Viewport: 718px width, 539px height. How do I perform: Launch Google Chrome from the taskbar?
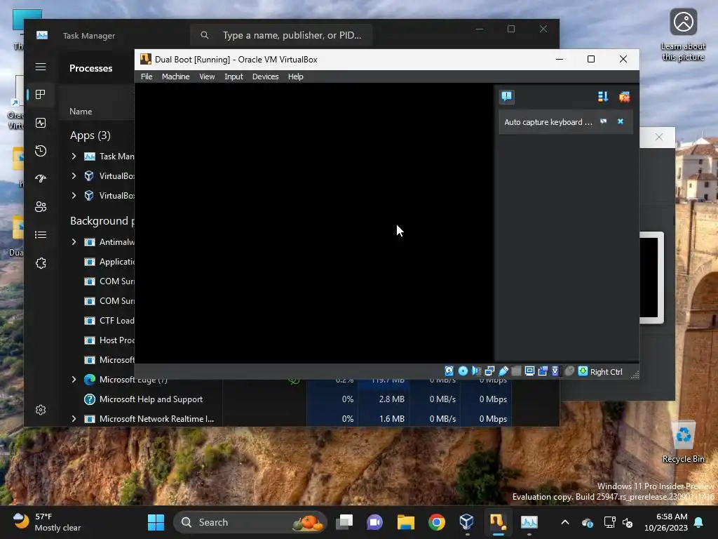click(436, 522)
